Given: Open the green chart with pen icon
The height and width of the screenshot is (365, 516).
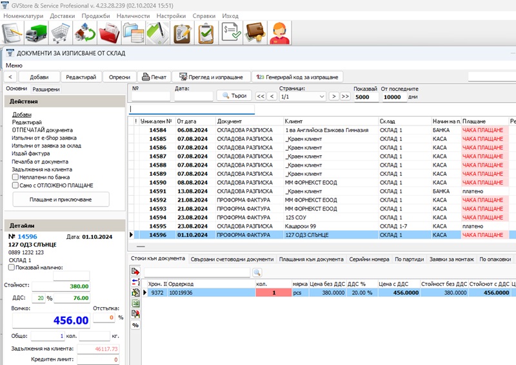Looking at the screenshot, I should coord(157,33).
